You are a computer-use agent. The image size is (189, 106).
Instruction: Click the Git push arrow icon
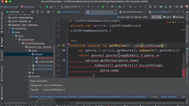click(x=145, y=7)
